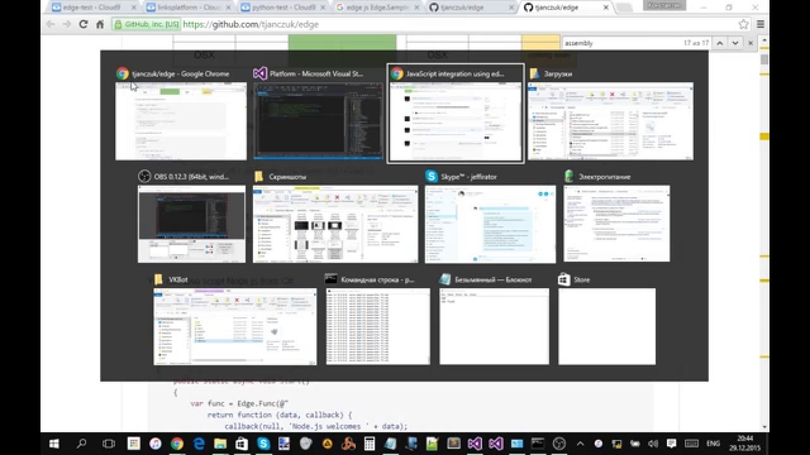Viewport: 810px width, 455px height.
Task: Switch to the Электропитание window thumbnail
Action: pyautogui.click(x=617, y=224)
